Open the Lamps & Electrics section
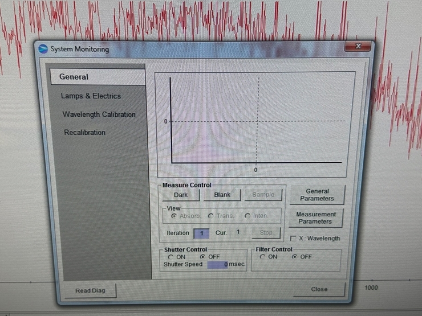 point(91,96)
